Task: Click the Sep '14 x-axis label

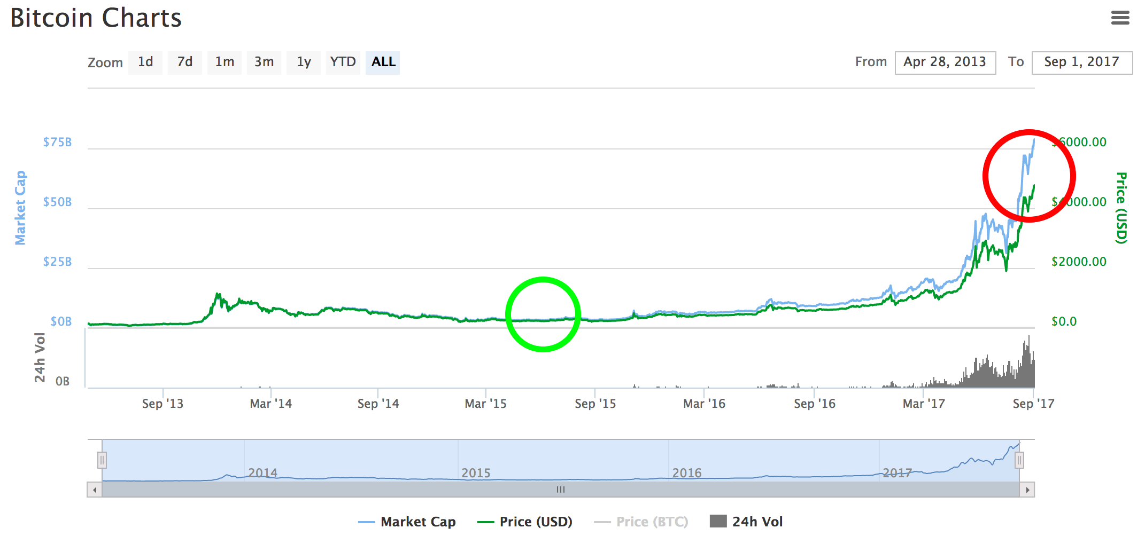Action: 378,404
